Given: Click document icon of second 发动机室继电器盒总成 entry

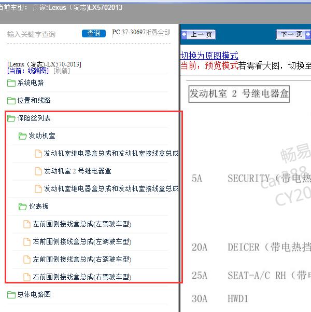Looking at the screenshot, I should pos(38,189).
